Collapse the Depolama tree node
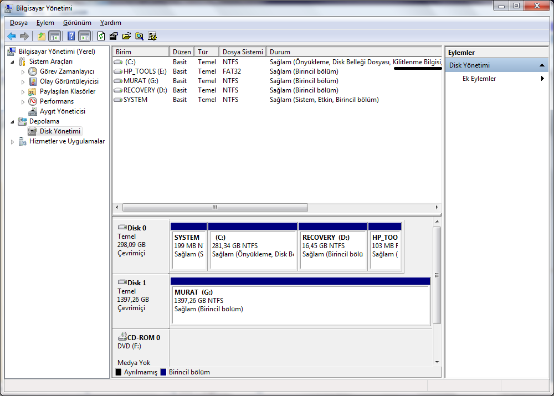This screenshot has width=554, height=396. tap(12, 121)
